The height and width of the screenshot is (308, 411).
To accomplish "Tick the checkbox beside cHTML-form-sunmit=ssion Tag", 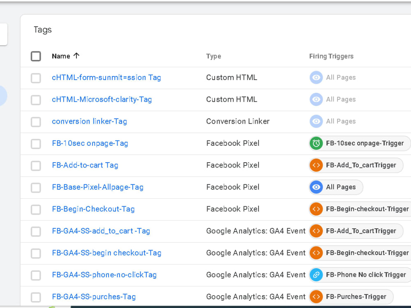I will click(x=36, y=77).
